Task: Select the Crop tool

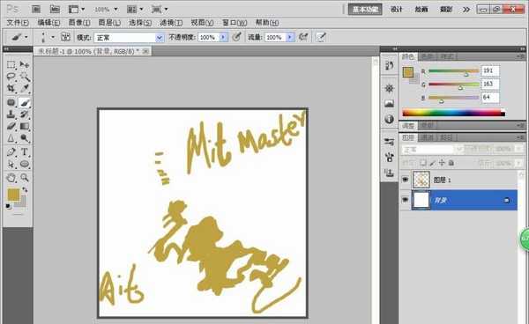Action: [x=11, y=89]
